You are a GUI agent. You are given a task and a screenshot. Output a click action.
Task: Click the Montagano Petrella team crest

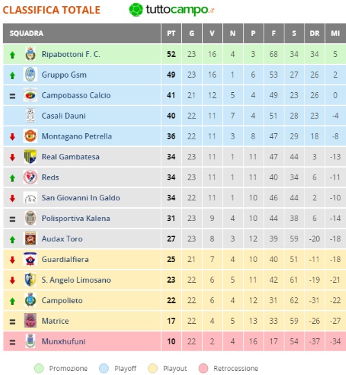click(30, 136)
